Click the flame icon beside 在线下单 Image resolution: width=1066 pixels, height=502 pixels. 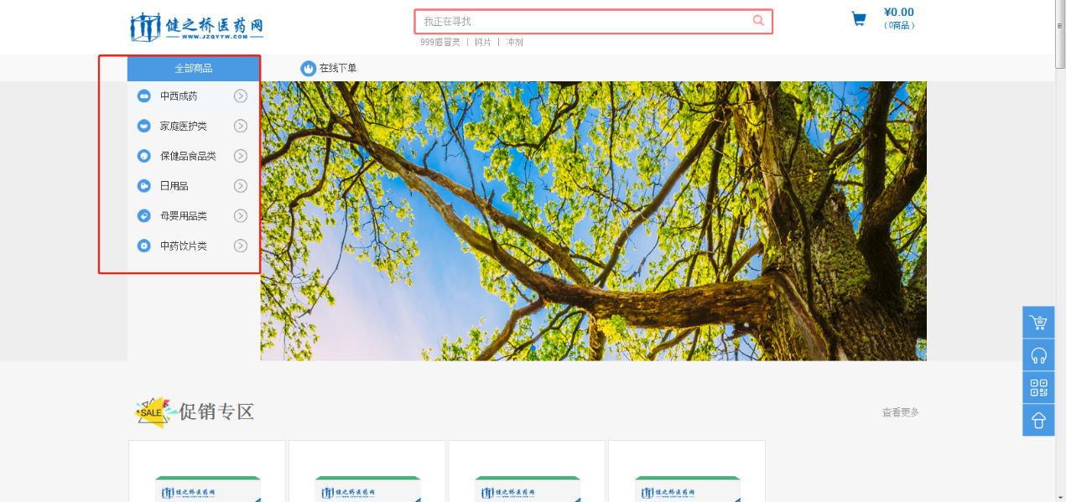pyautogui.click(x=309, y=68)
